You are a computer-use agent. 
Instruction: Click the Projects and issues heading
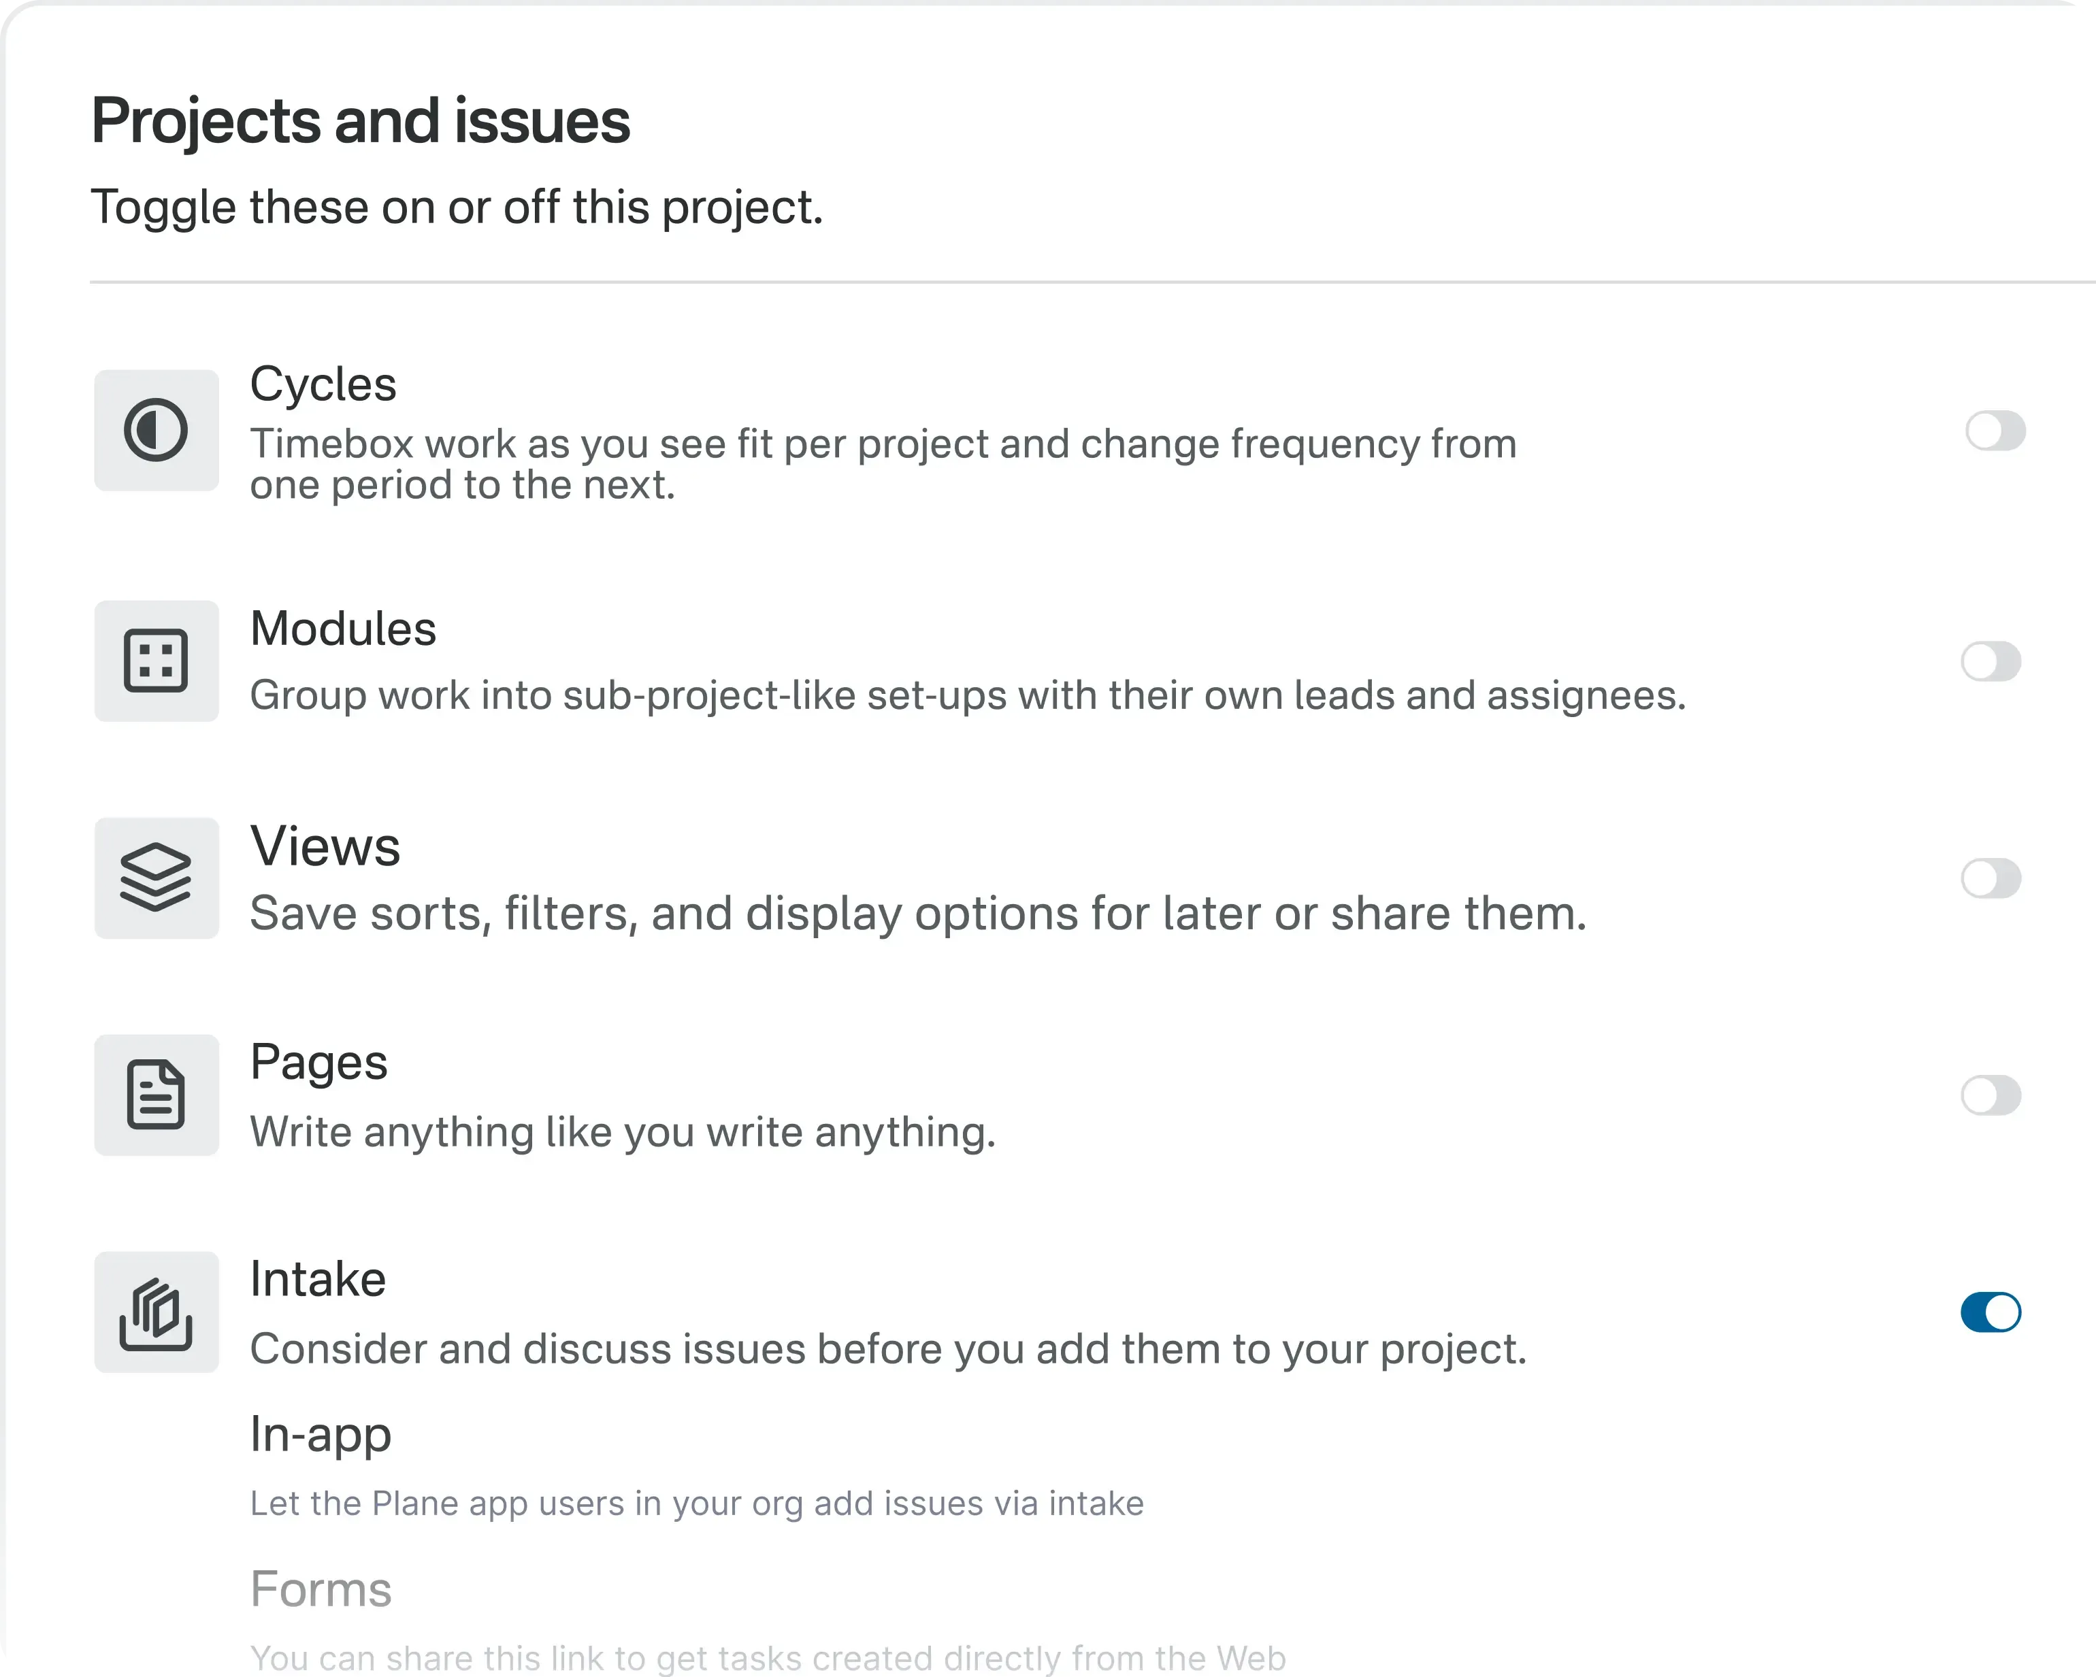tap(360, 122)
